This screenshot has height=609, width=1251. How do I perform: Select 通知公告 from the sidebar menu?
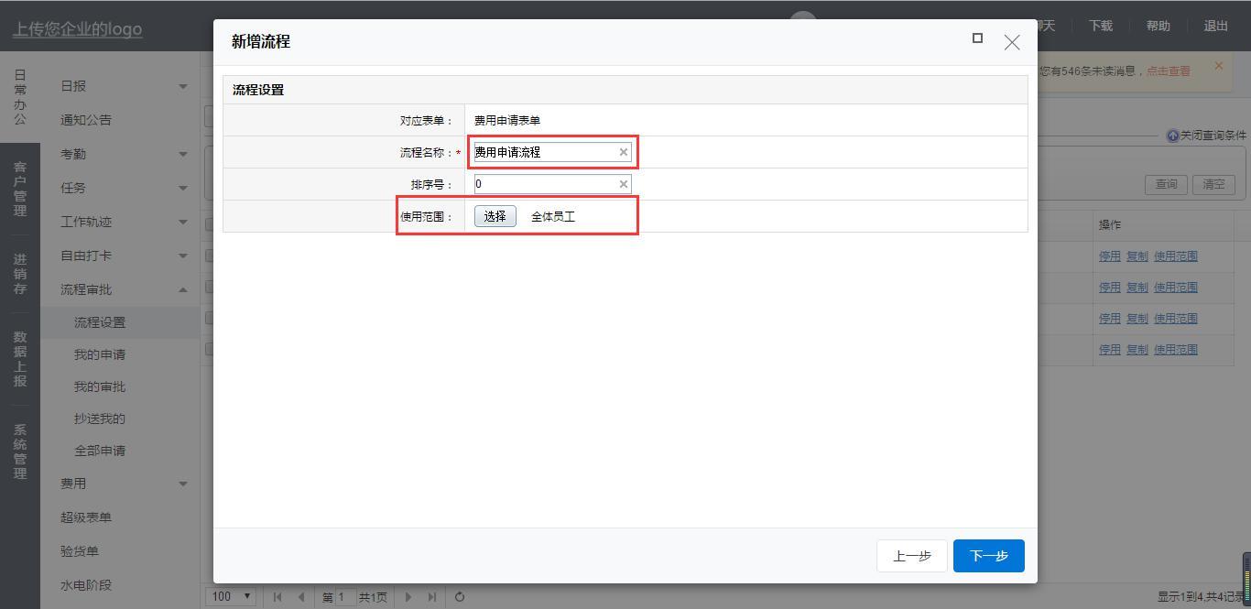[x=86, y=120]
